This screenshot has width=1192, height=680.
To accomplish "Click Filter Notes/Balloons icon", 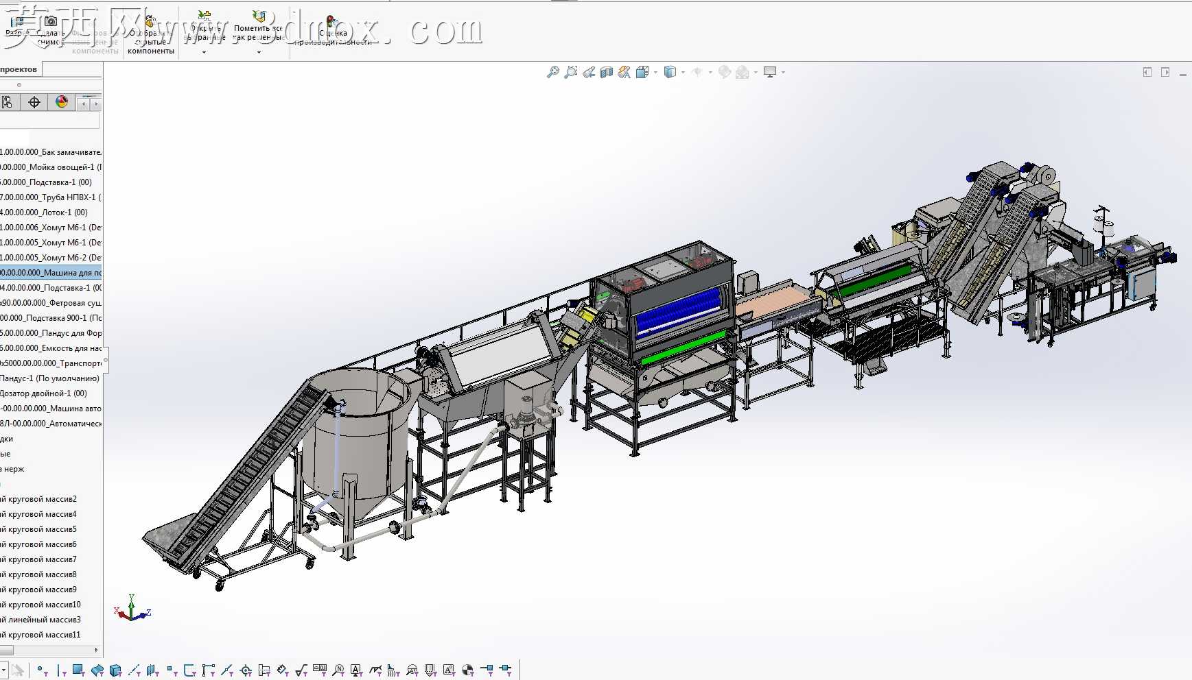I will 338,670.
